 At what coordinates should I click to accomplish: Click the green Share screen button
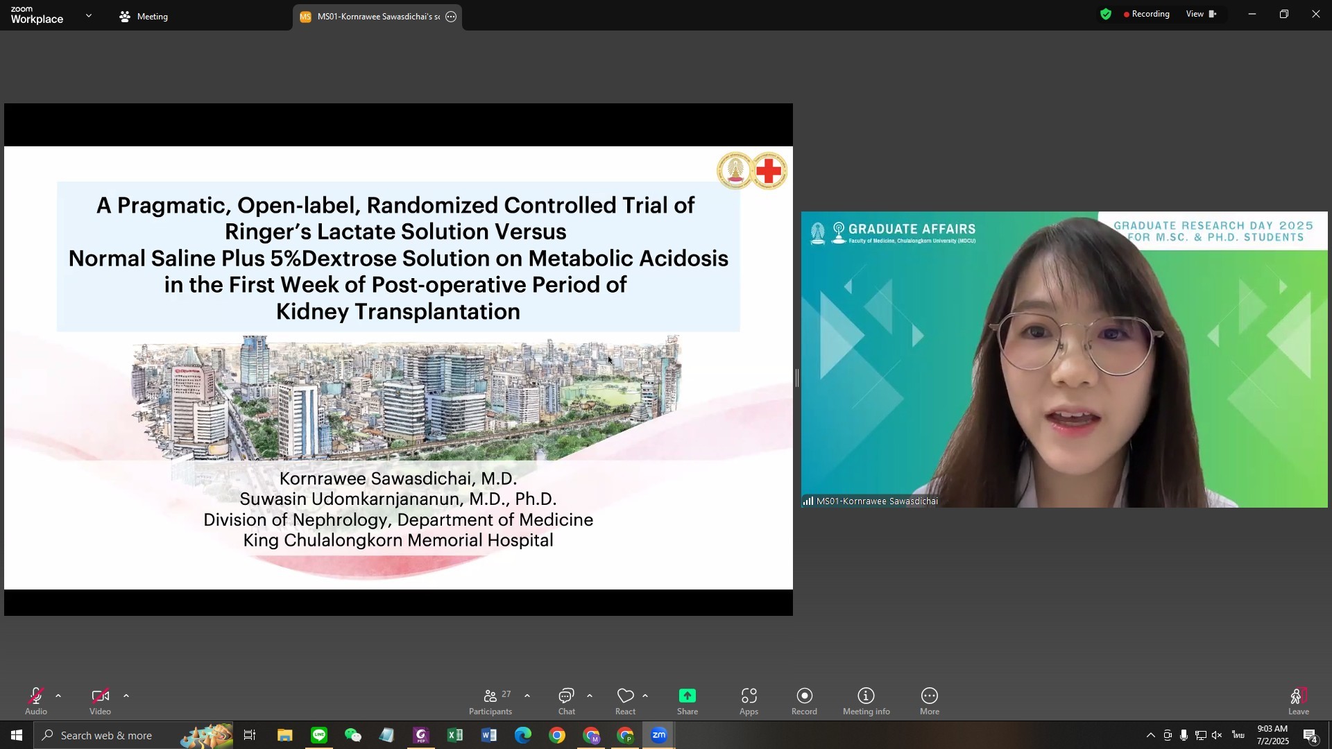click(687, 701)
